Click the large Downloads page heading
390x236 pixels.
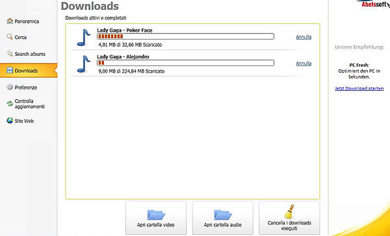pyautogui.click(x=90, y=6)
